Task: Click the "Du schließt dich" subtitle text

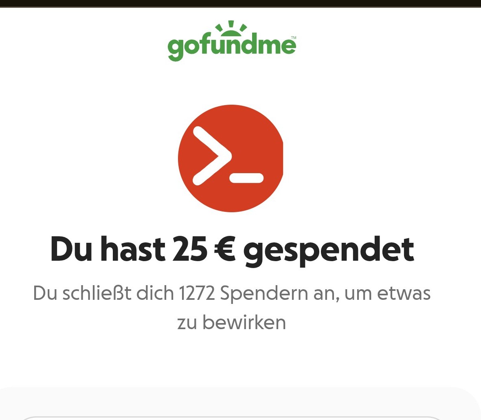Action: pyautogui.click(x=103, y=293)
